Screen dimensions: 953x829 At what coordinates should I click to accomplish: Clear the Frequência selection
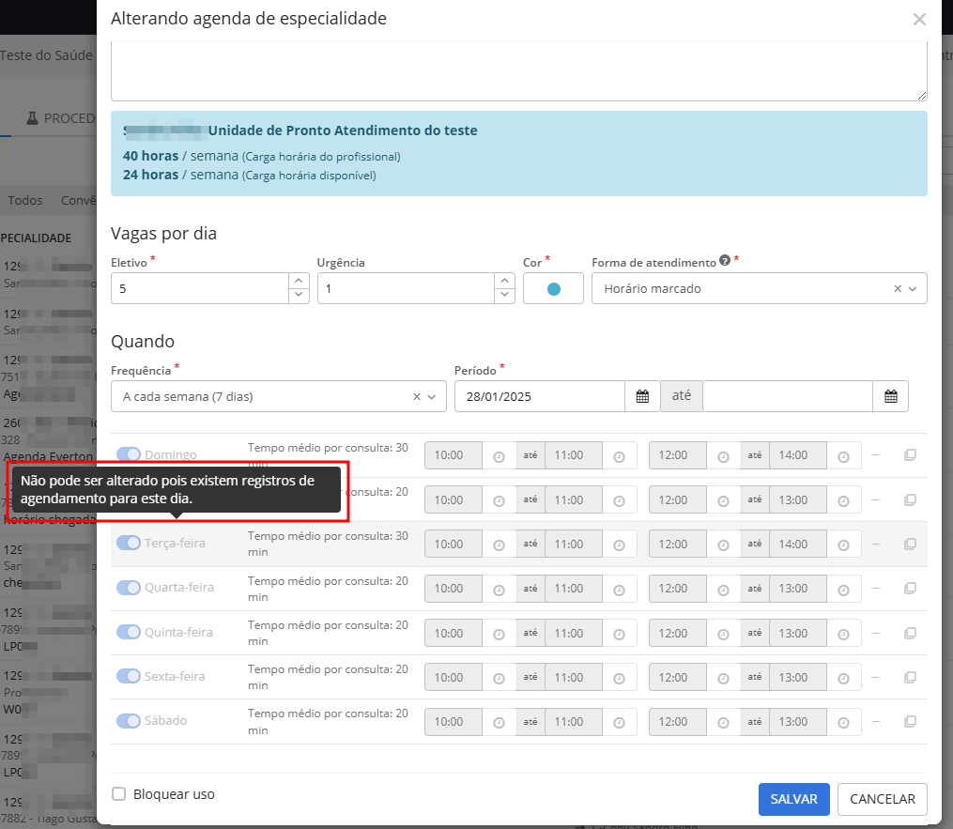click(417, 396)
